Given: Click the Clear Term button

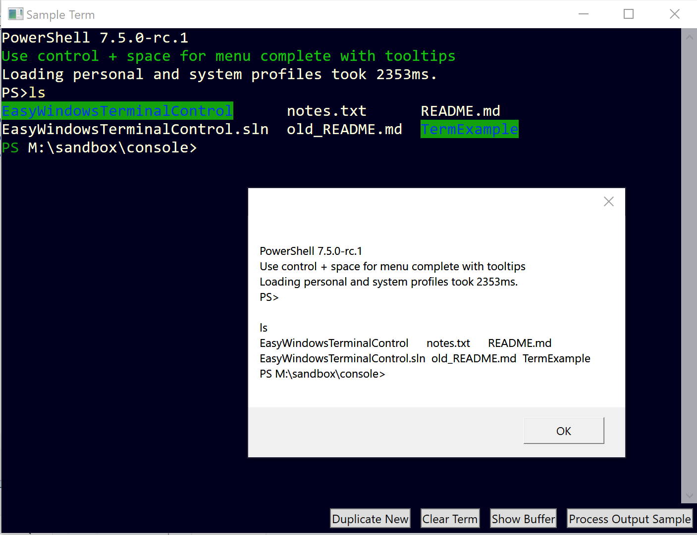Looking at the screenshot, I should [x=450, y=519].
